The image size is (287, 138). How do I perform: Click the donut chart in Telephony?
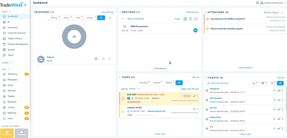pos(74,36)
